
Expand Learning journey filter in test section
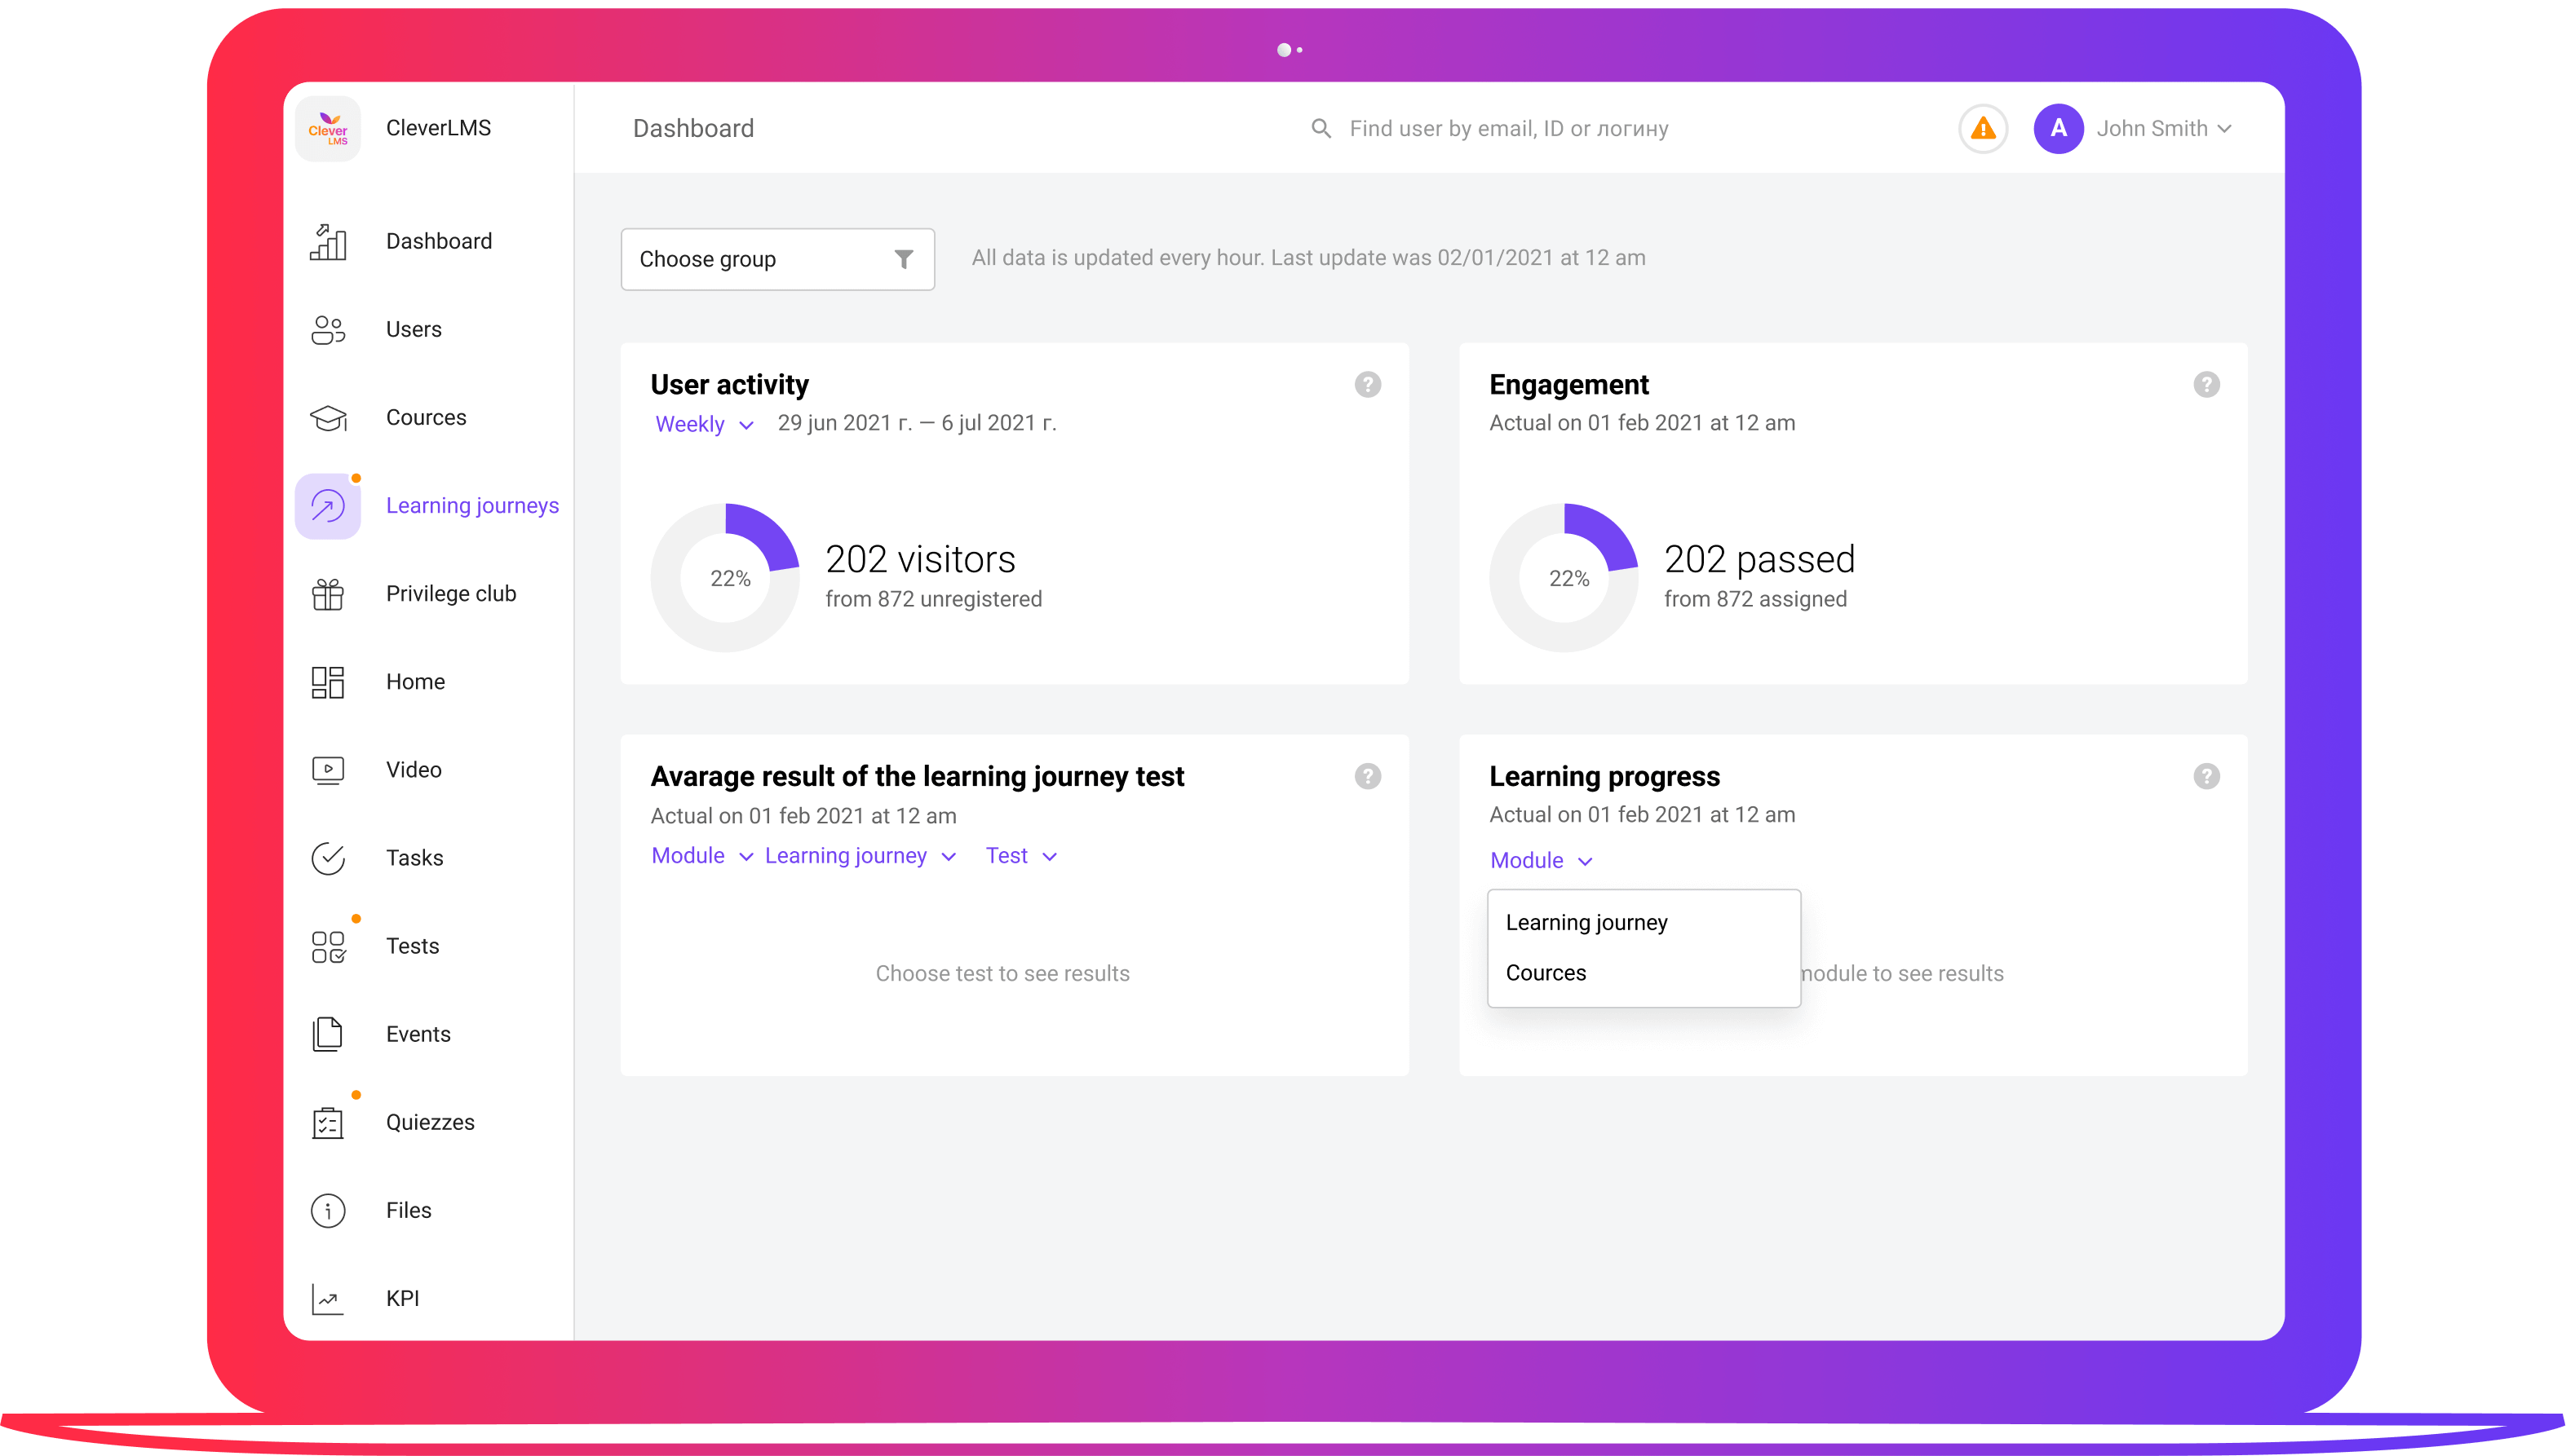click(x=858, y=856)
